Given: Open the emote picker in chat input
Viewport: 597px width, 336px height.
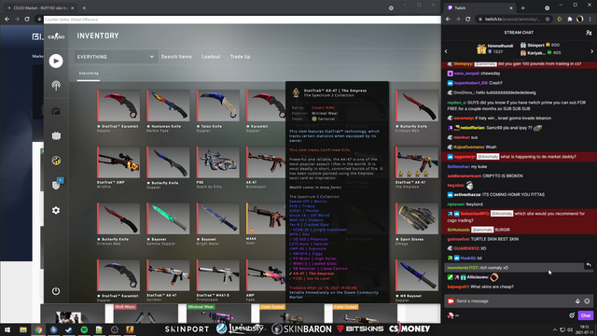Looking at the screenshot, I should (x=587, y=301).
